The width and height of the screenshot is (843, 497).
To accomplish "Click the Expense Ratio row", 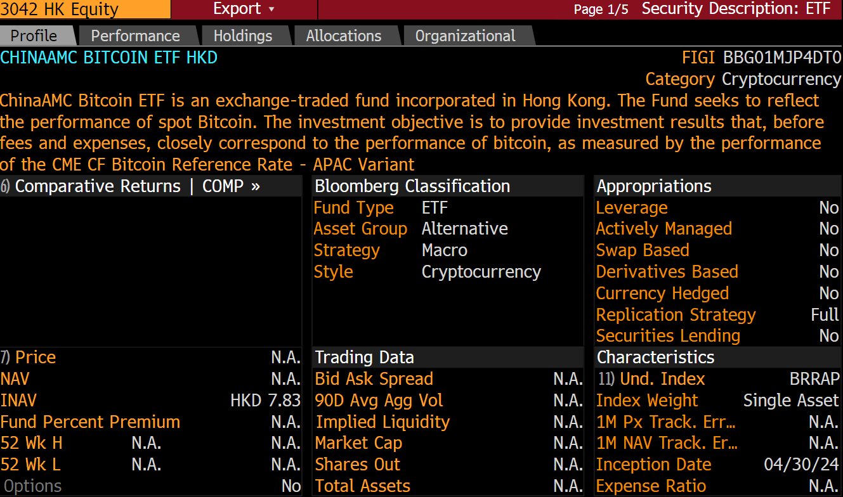I will click(x=718, y=486).
